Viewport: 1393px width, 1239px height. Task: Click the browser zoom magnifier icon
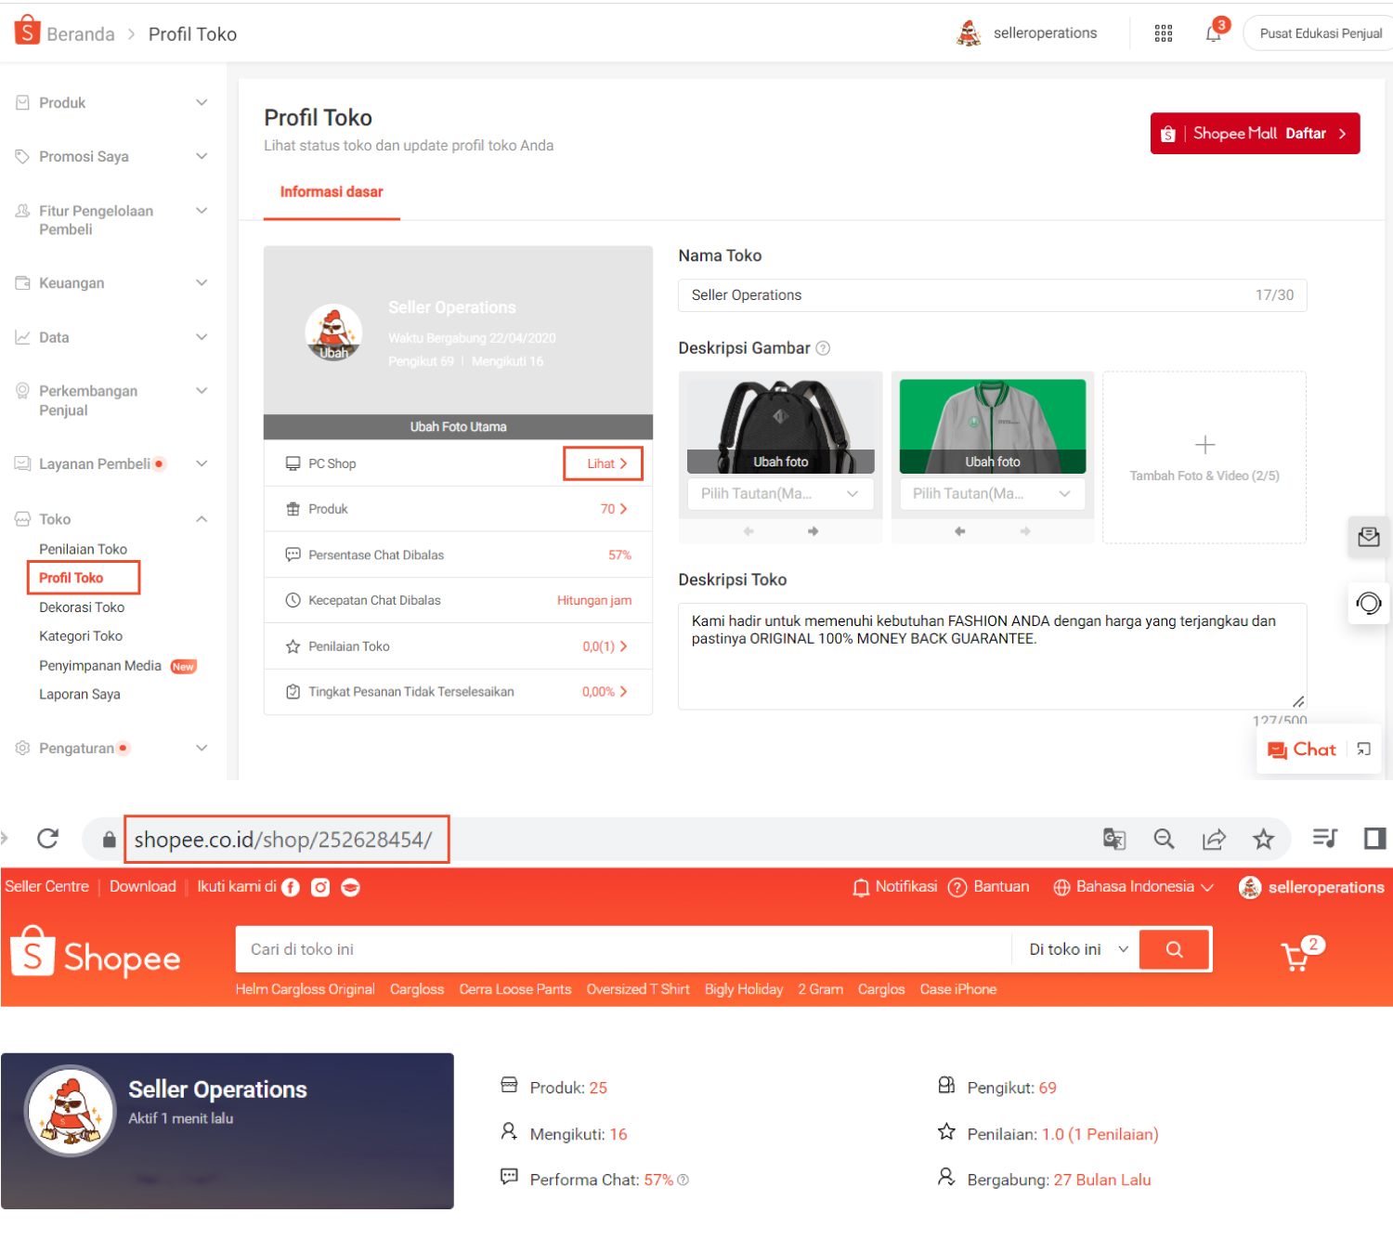pyautogui.click(x=1164, y=840)
